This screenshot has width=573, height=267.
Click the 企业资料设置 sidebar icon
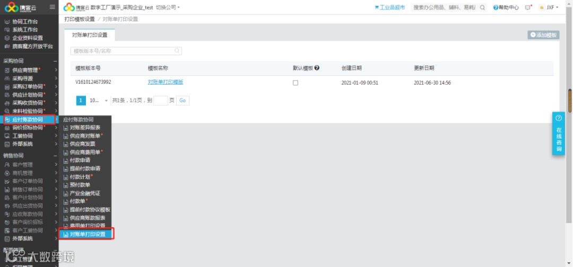(7, 38)
